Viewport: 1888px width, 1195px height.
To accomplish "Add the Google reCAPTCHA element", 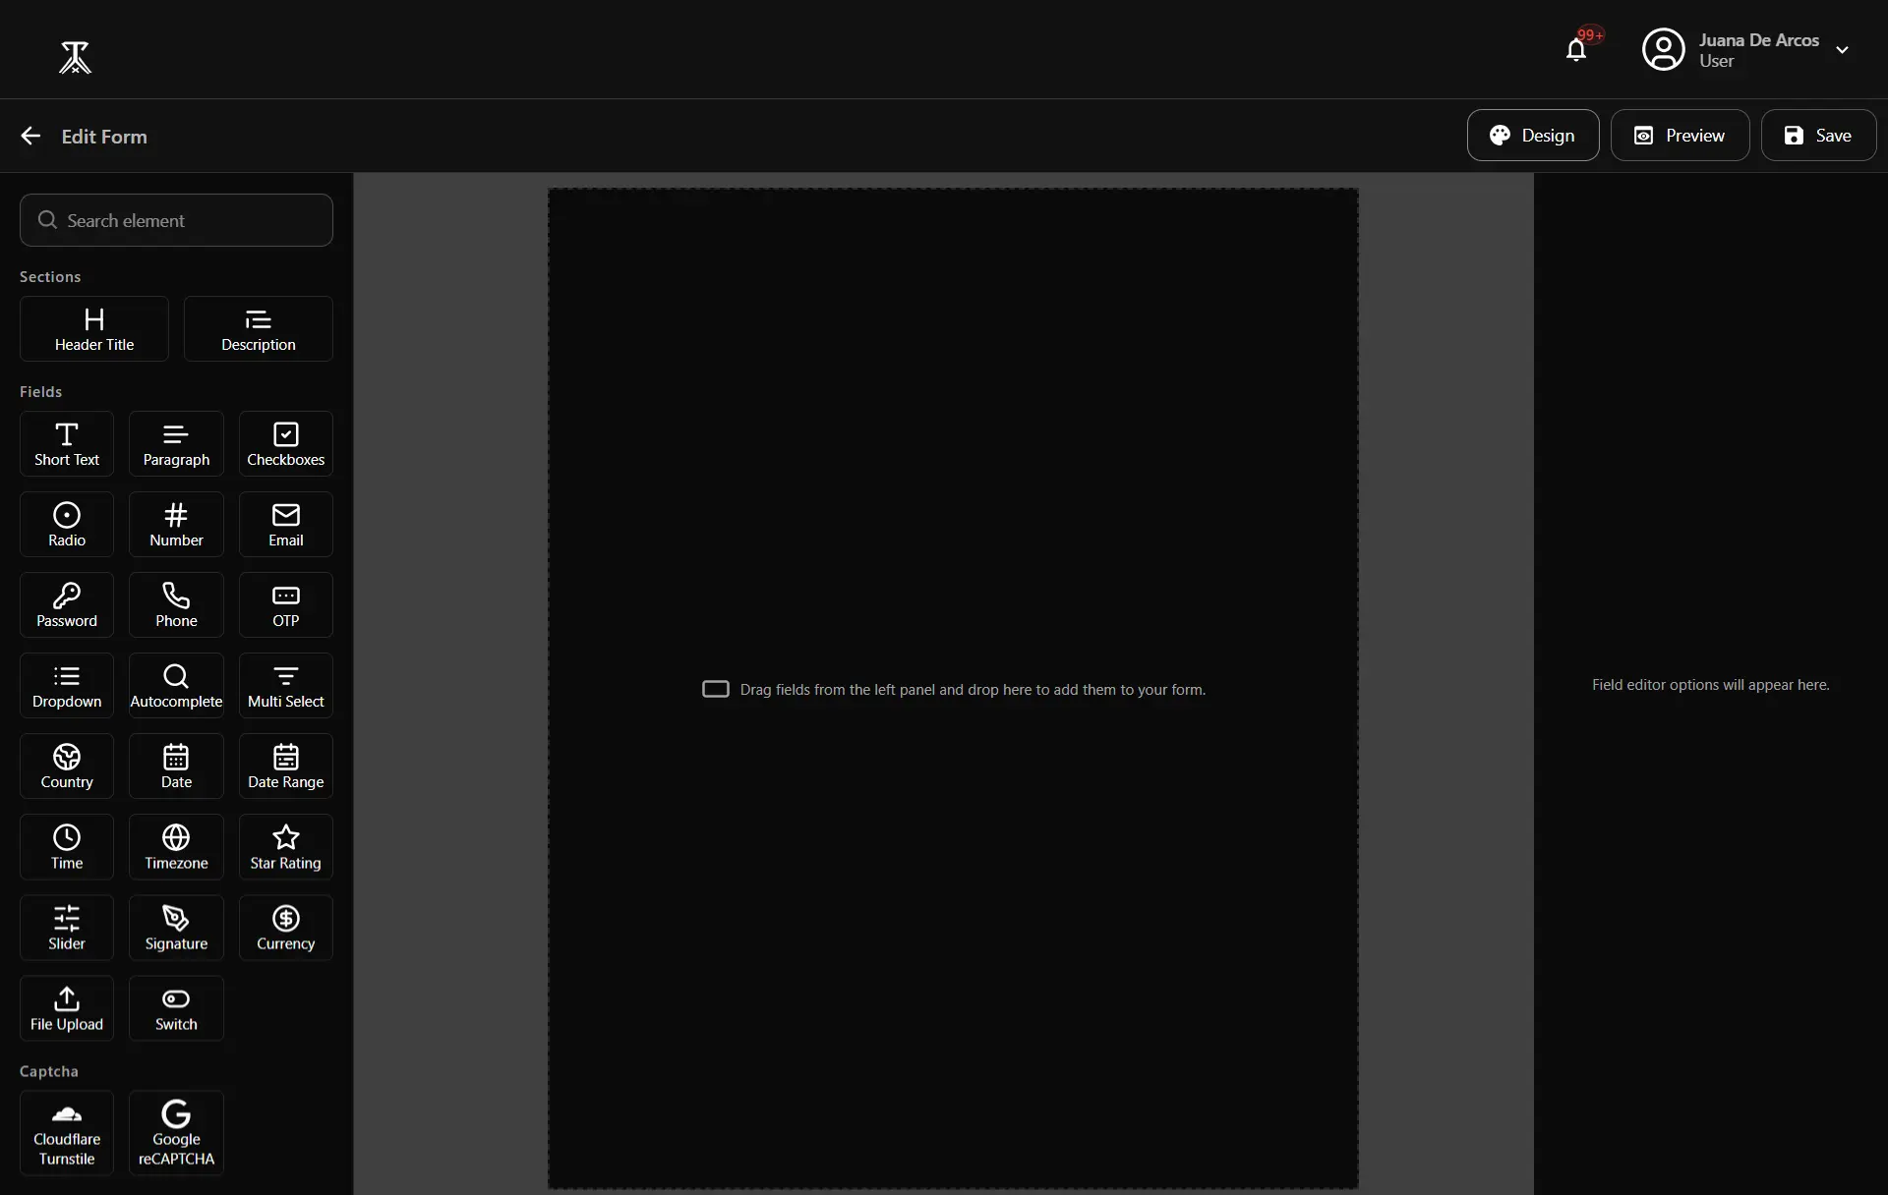I will point(176,1133).
